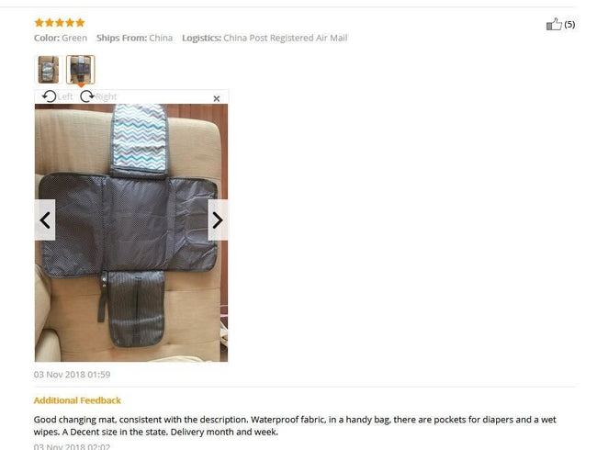Screen dimensions: 597x450
Task: Click the review date 03 Nov 2018 01:59
Action: pos(72,375)
